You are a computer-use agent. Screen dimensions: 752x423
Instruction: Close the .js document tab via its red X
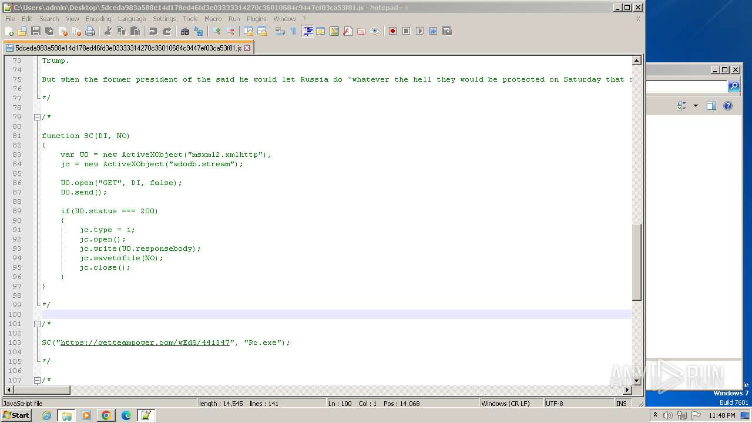(247, 48)
